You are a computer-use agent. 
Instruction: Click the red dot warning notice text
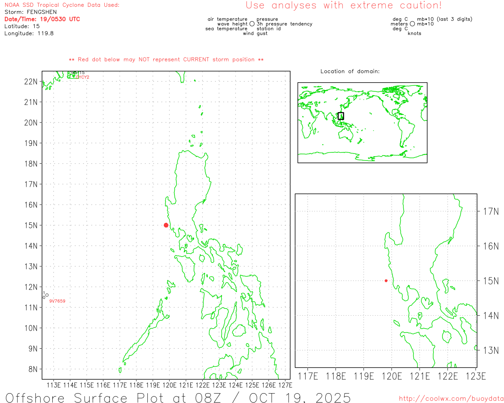pyautogui.click(x=166, y=60)
